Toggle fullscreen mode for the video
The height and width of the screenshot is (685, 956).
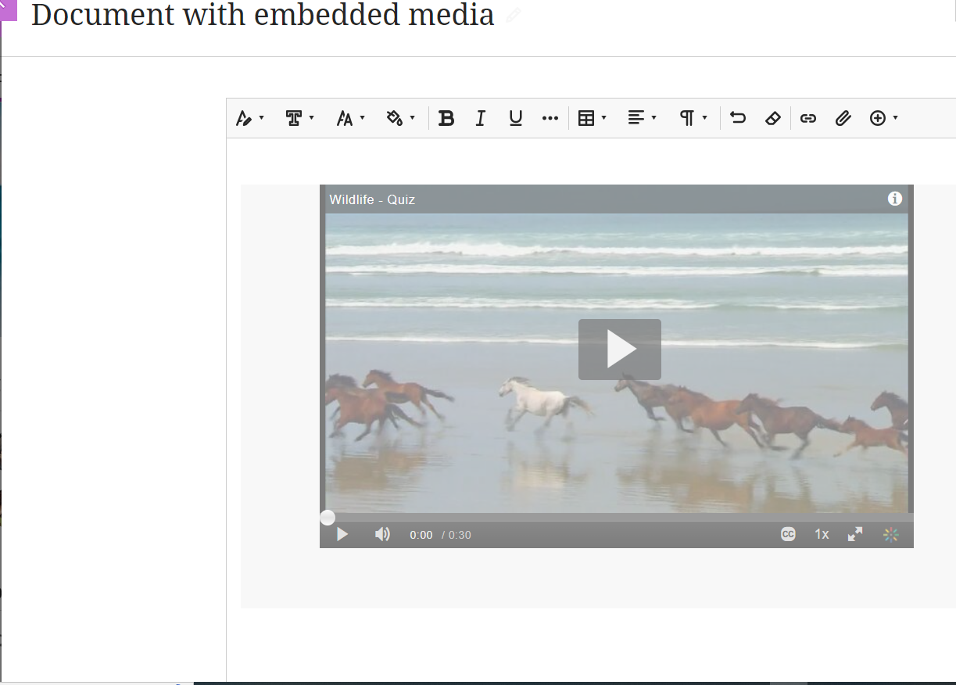(854, 534)
